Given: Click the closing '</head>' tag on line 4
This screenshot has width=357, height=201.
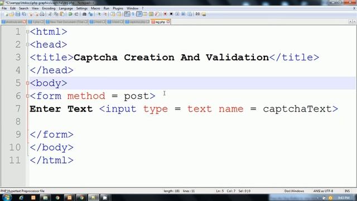Looking at the screenshot, I should pyautogui.click(x=52, y=70).
